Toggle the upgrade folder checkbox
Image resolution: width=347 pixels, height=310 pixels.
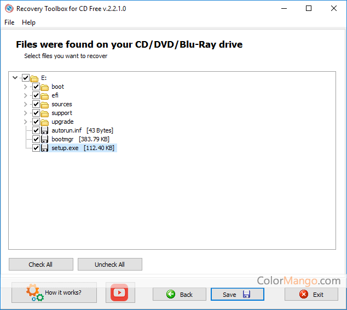point(36,122)
